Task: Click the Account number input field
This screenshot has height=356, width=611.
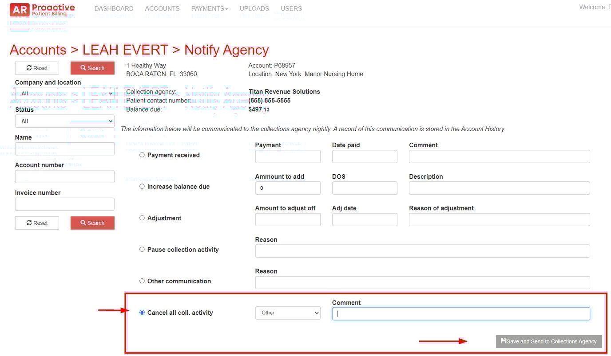Action: (x=64, y=176)
